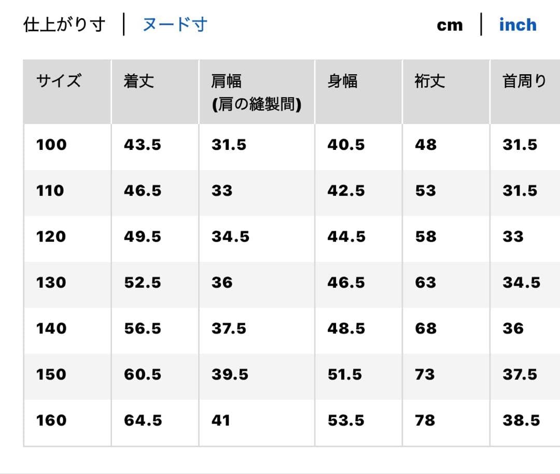Click the 着丈 column header

139,81
